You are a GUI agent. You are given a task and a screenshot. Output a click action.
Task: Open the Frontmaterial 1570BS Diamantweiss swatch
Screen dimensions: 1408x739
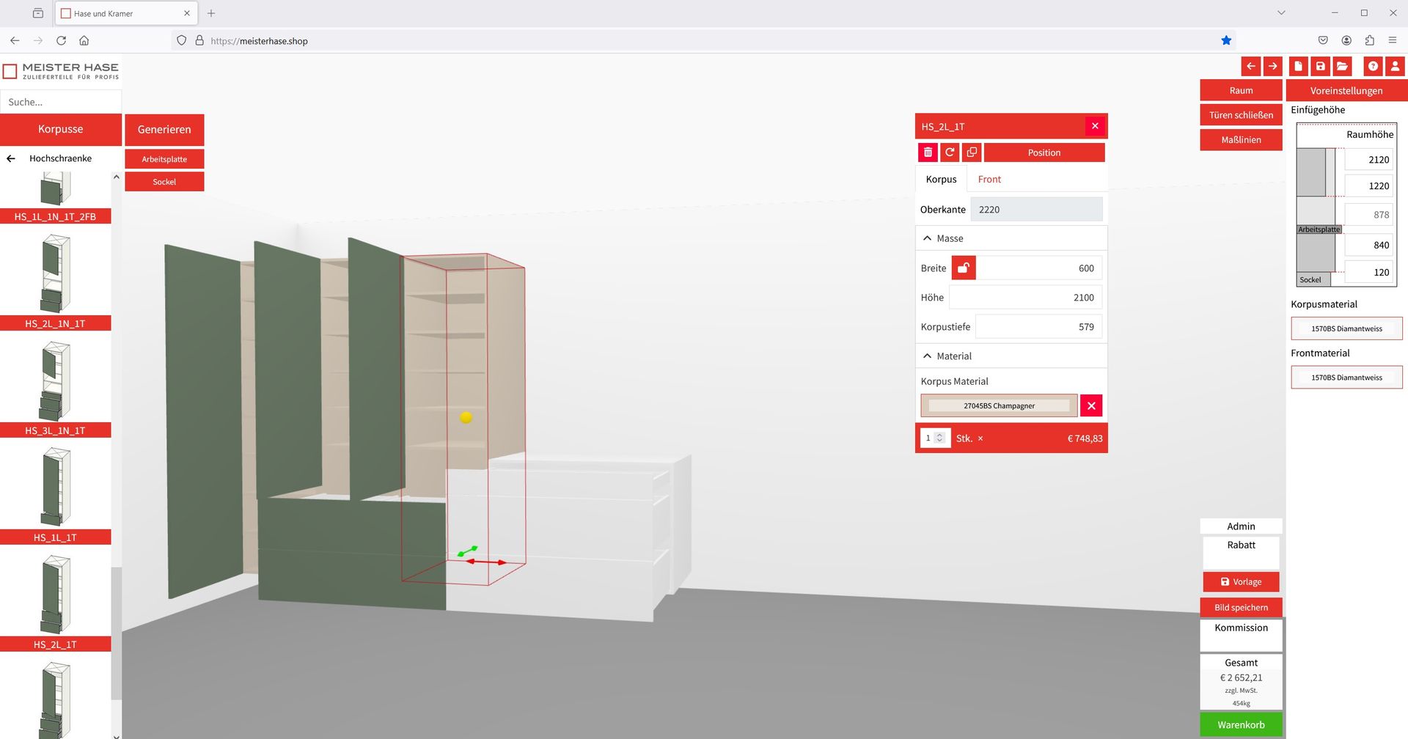tap(1346, 378)
